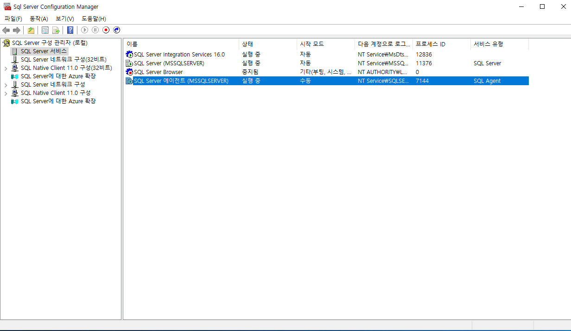Click the SQL Server 에이전트 (MSSQLSERVER) icon
The height and width of the screenshot is (331, 571).
coord(129,81)
